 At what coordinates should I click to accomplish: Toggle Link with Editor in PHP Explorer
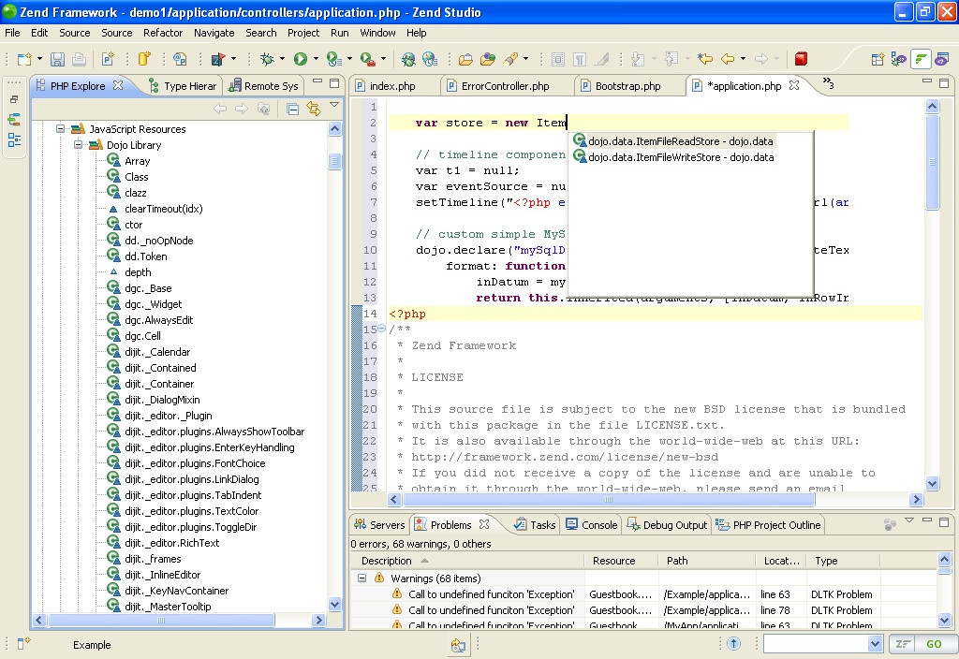point(314,109)
